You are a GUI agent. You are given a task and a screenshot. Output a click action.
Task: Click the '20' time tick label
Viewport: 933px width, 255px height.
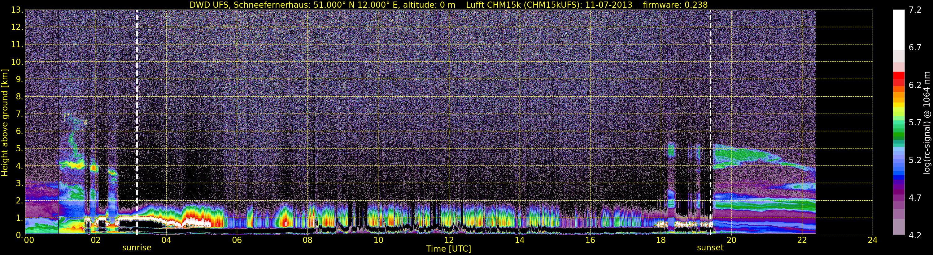(x=731, y=240)
